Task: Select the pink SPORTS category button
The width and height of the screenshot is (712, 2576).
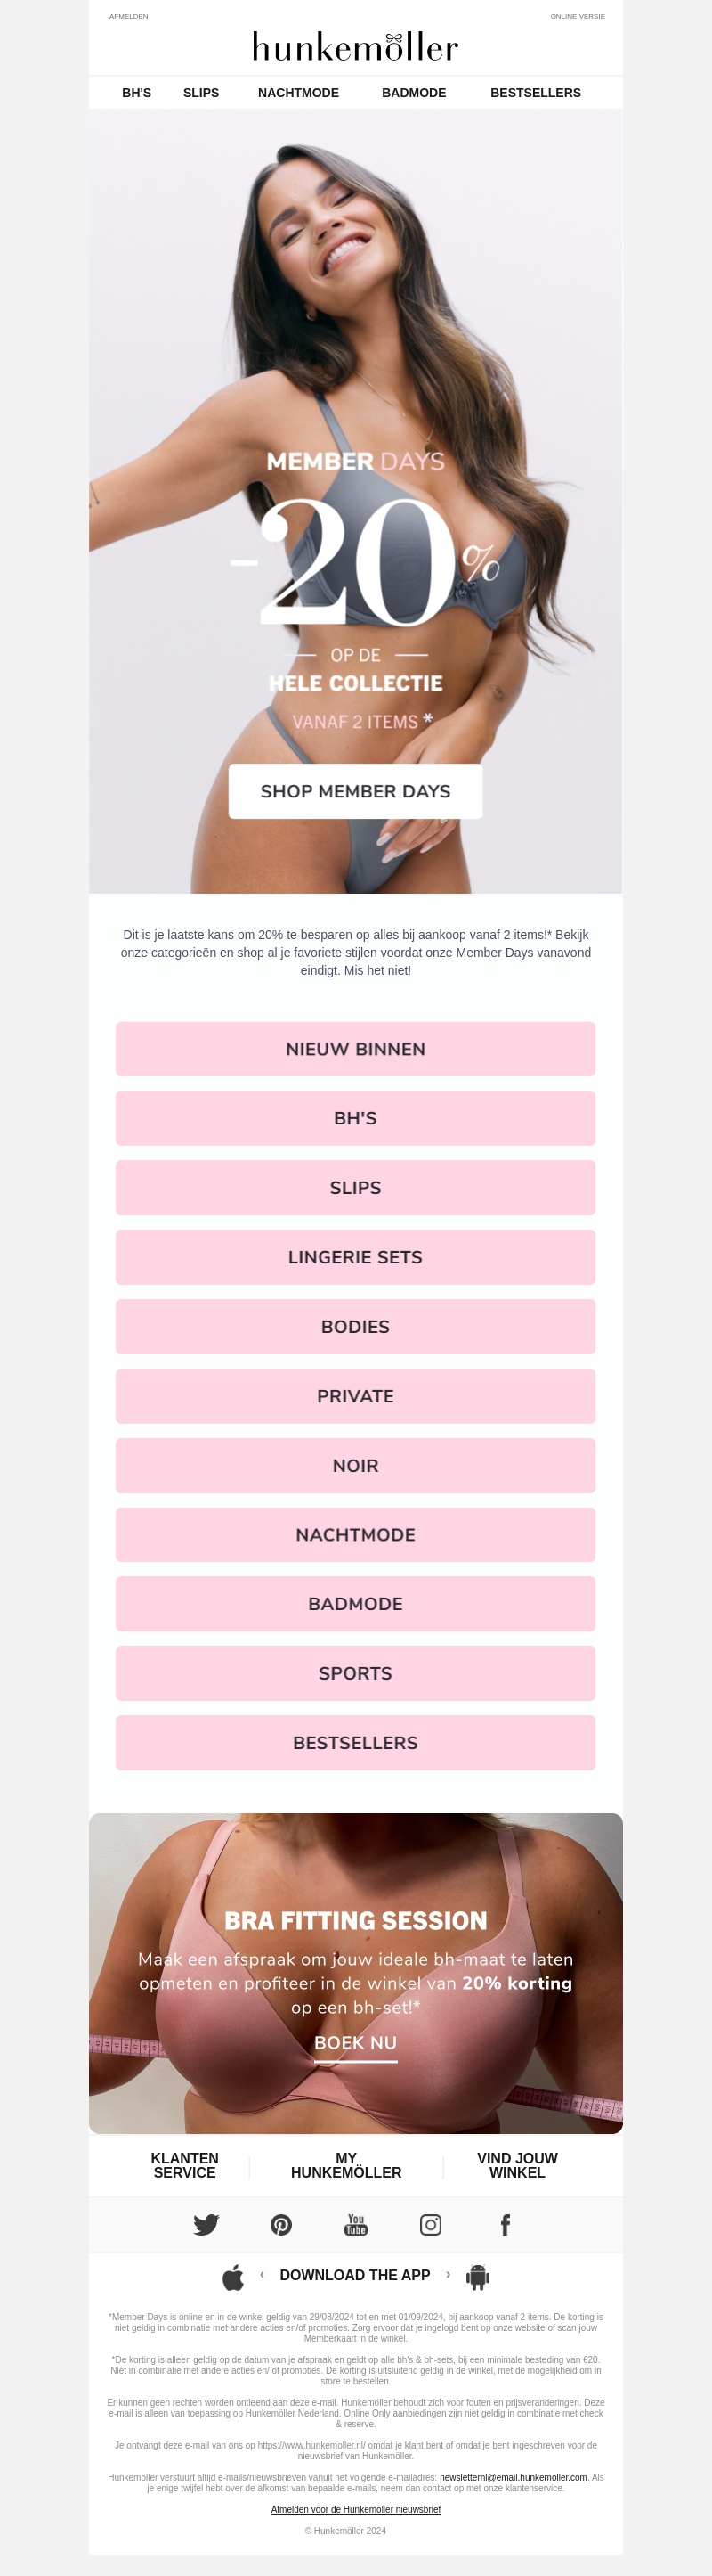Action: point(355,1673)
